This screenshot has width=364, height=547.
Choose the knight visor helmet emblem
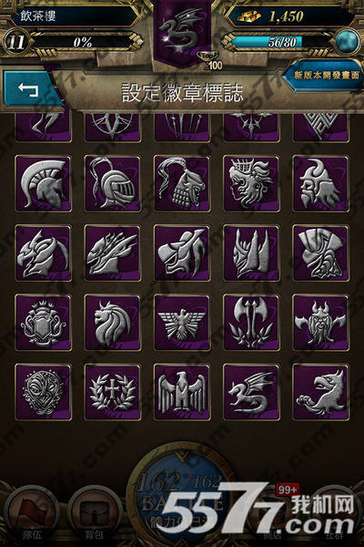(x=113, y=184)
